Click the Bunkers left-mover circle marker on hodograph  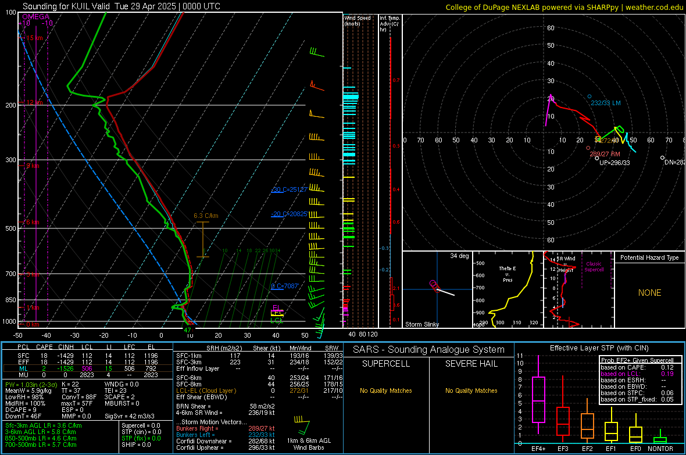589,96
